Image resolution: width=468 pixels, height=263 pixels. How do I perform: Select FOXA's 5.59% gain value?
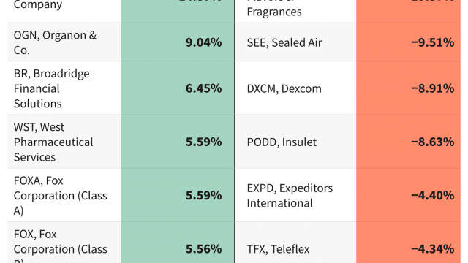click(177, 195)
